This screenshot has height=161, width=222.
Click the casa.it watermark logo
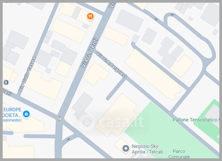(111, 122)
